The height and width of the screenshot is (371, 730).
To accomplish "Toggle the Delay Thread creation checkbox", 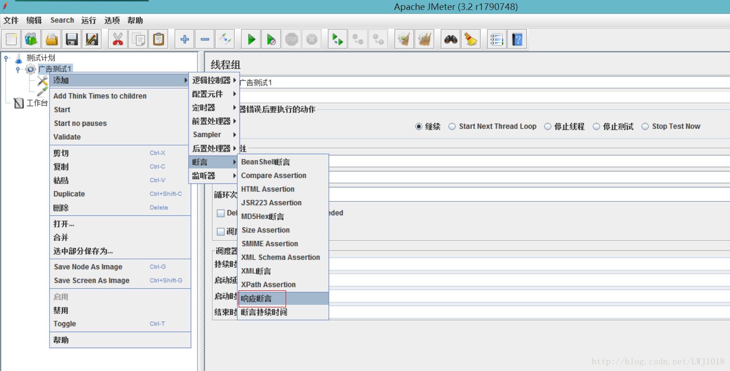I will pos(221,213).
